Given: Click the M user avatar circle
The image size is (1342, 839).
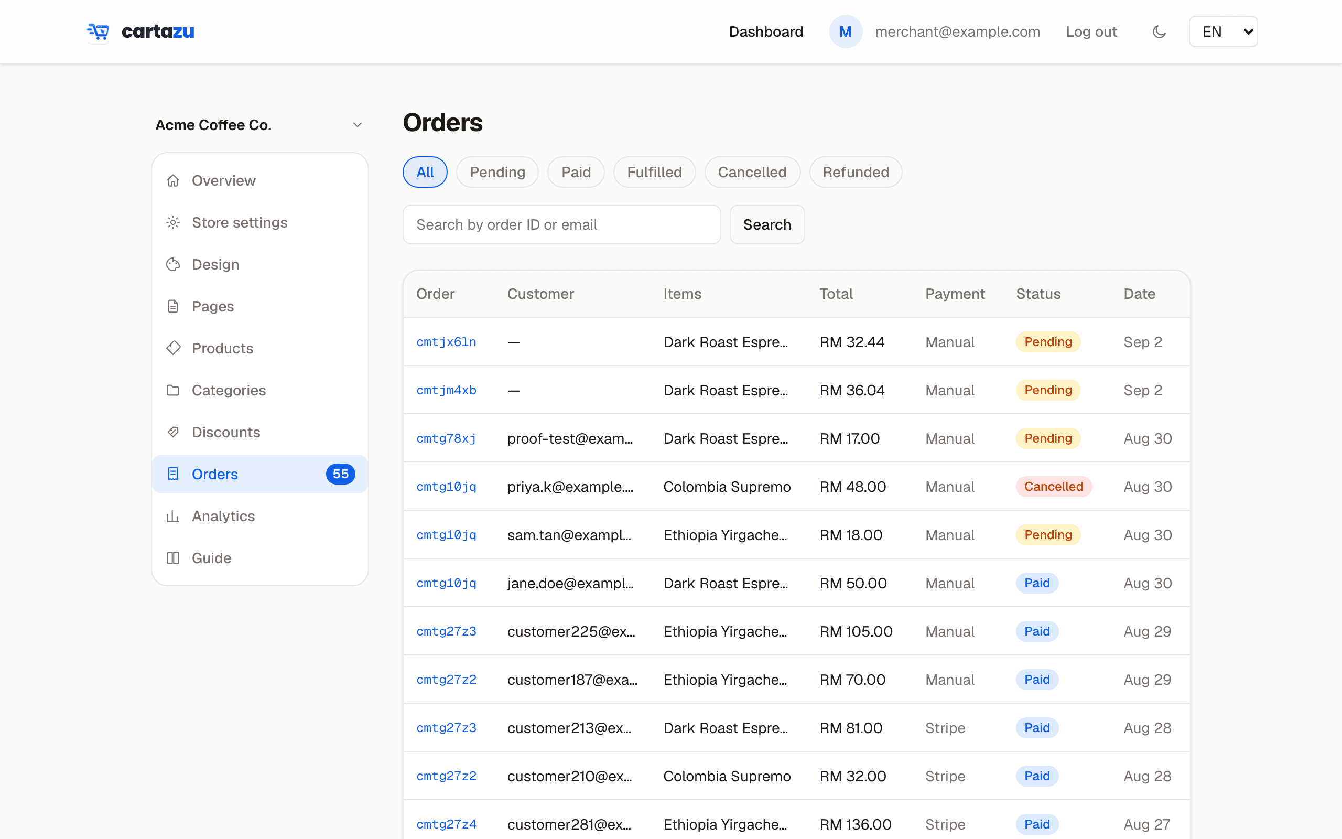Looking at the screenshot, I should point(845,31).
